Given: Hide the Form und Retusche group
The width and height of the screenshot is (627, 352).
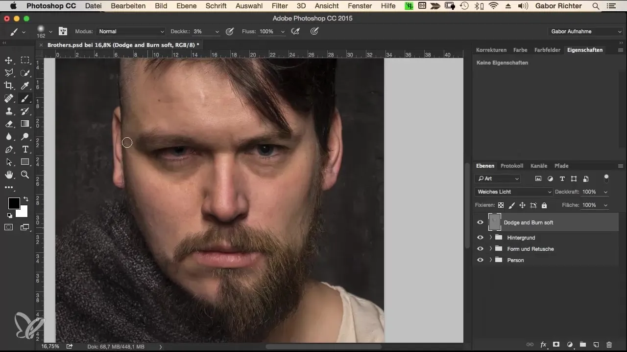Looking at the screenshot, I should pyautogui.click(x=480, y=249).
